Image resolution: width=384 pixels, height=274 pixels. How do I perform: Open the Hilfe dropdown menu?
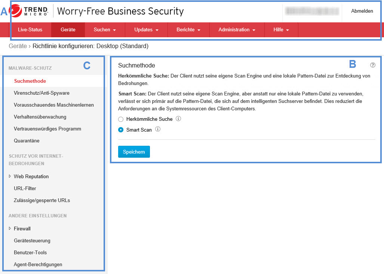pyautogui.click(x=281, y=30)
